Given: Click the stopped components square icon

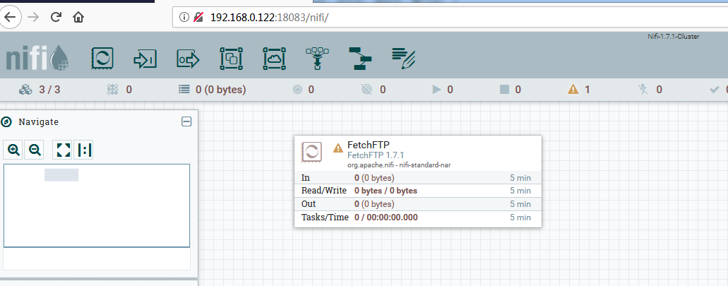Looking at the screenshot, I should tap(504, 90).
